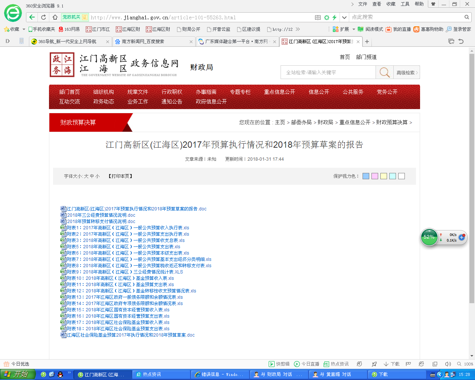The height and width of the screenshot is (380, 475).
Task: Open the 工具 menu
Action: coord(405,4)
